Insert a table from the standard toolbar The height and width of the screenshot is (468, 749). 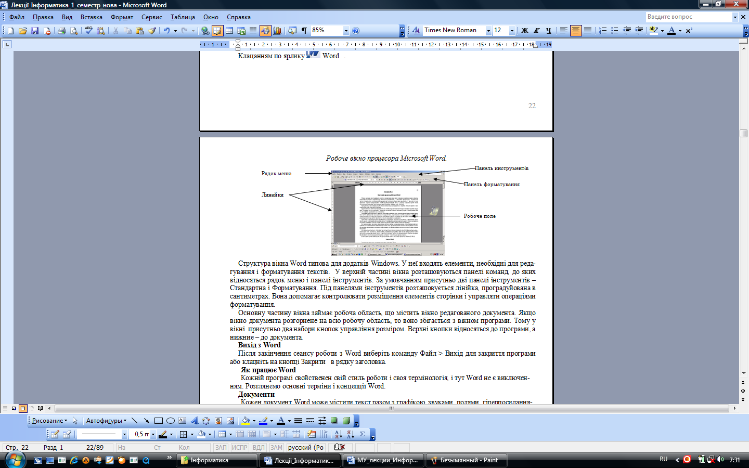[x=229, y=31]
